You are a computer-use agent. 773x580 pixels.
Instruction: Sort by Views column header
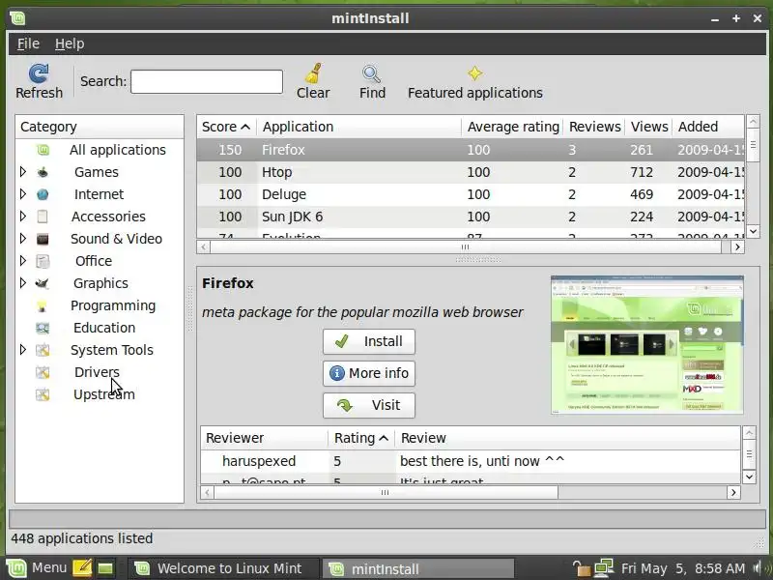click(x=648, y=127)
